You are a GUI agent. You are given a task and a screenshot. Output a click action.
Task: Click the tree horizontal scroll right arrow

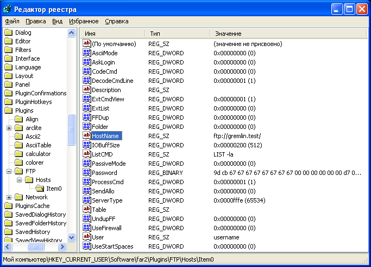pyautogui.click(x=62, y=247)
